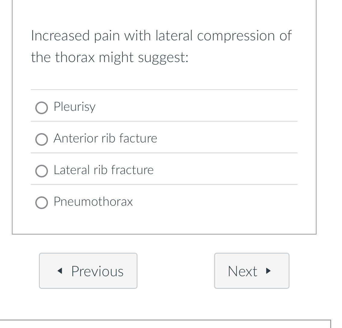Pick the Pneumothorax radio button
The width and height of the screenshot is (342, 328).
coord(42,202)
